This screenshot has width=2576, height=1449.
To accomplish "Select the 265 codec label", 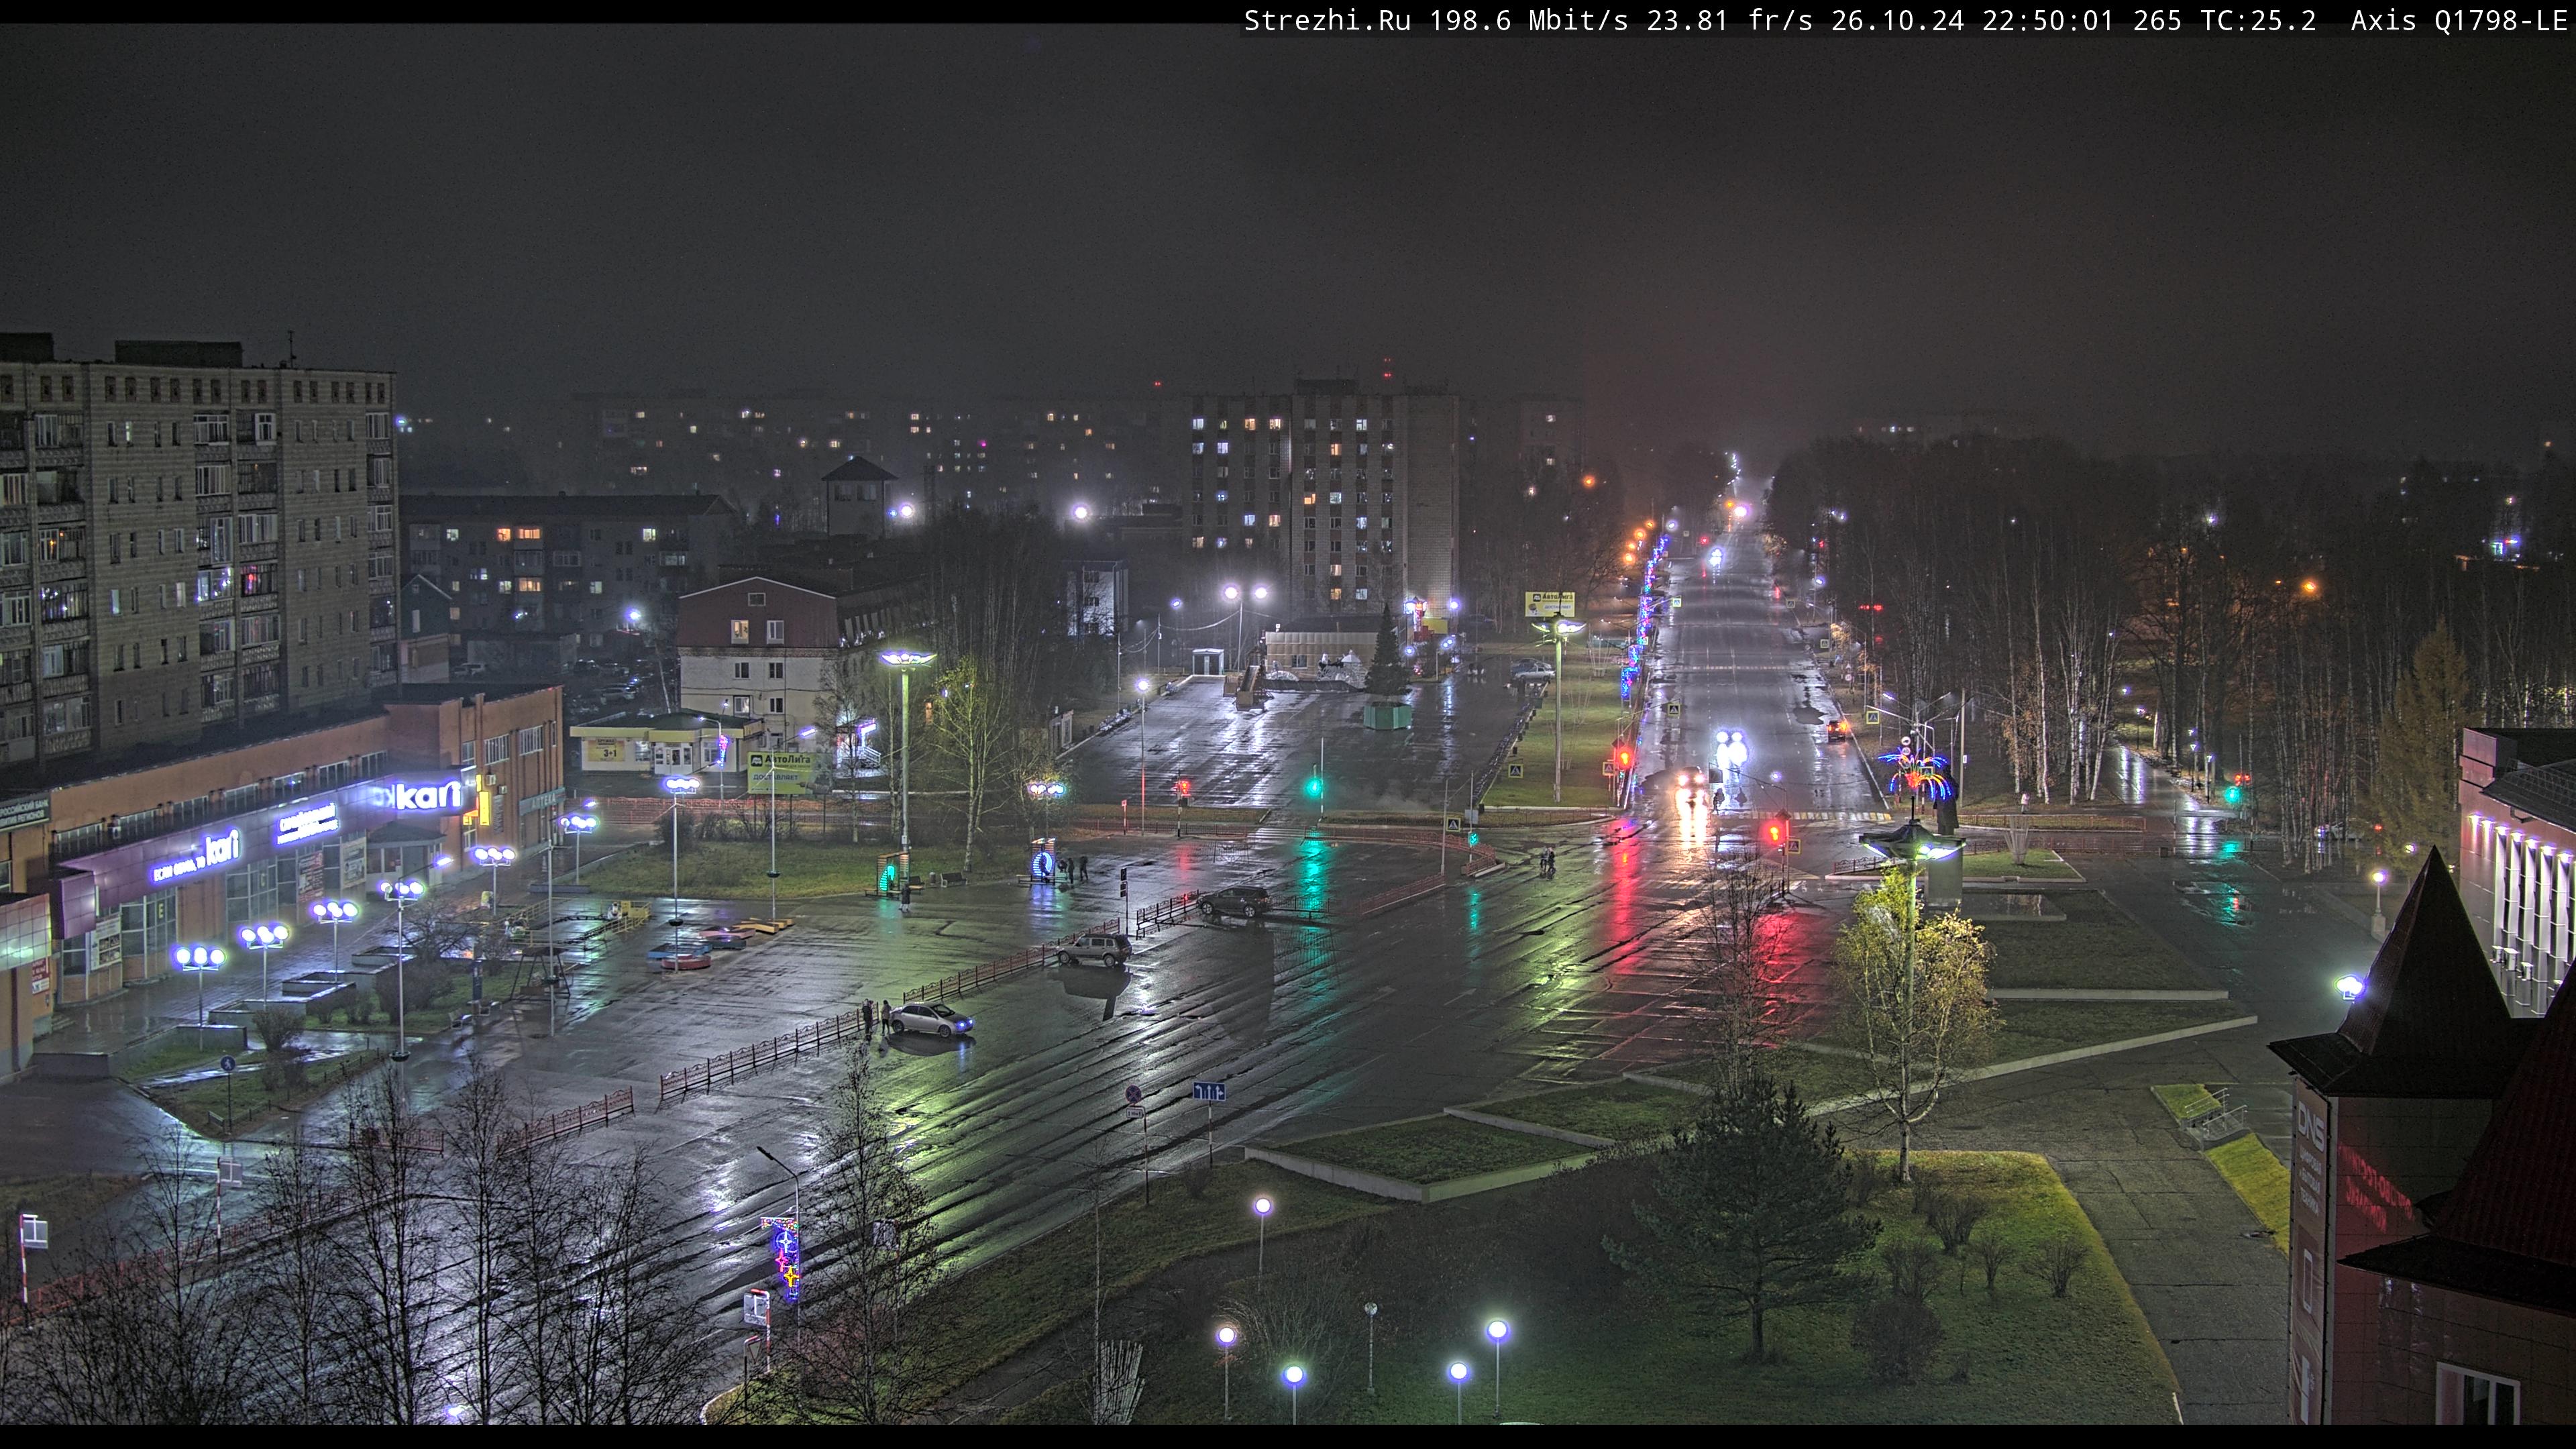I will tap(2157, 21).
